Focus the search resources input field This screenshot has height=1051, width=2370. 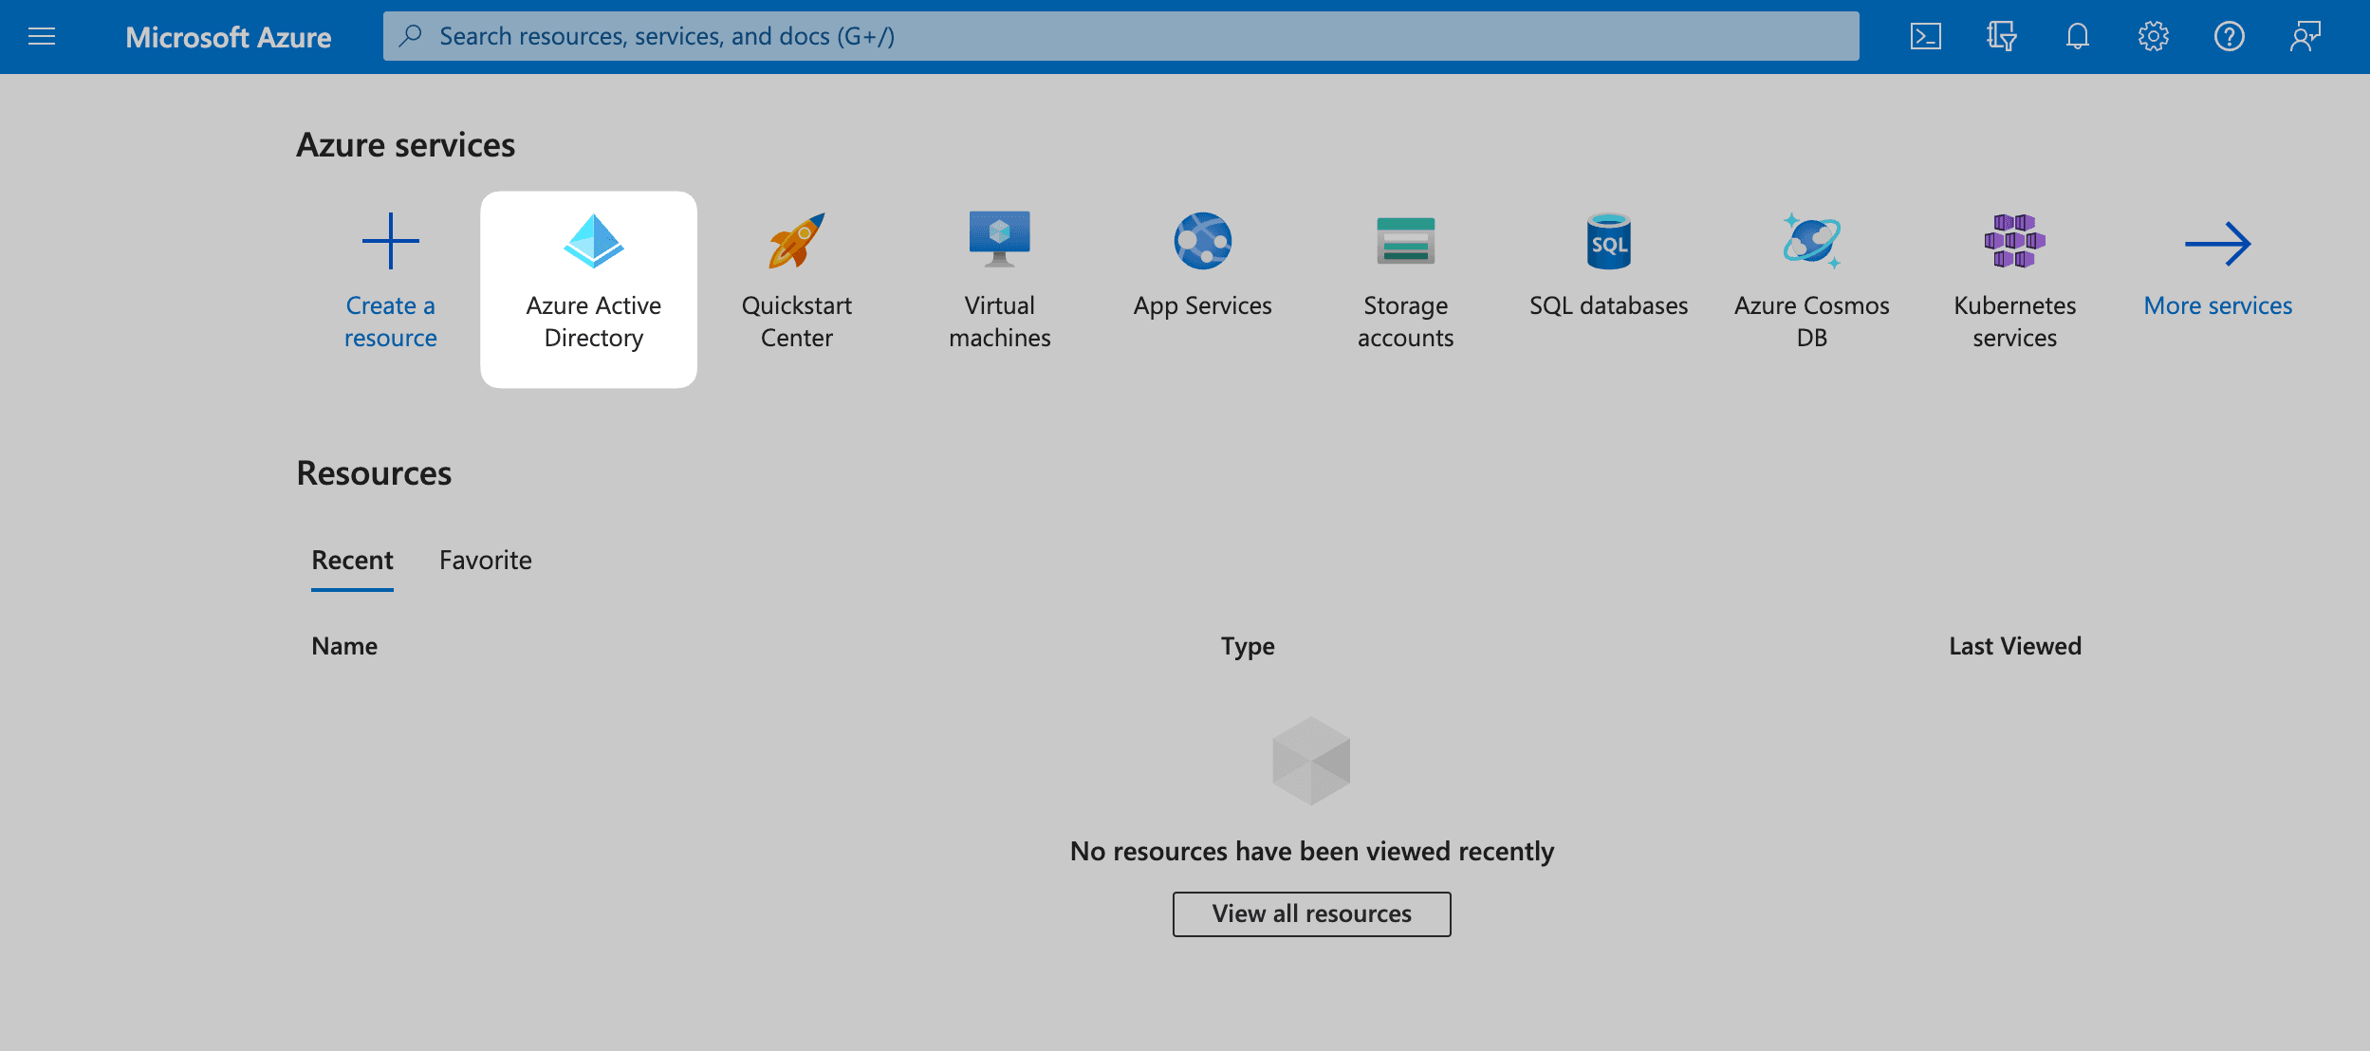tap(1120, 36)
